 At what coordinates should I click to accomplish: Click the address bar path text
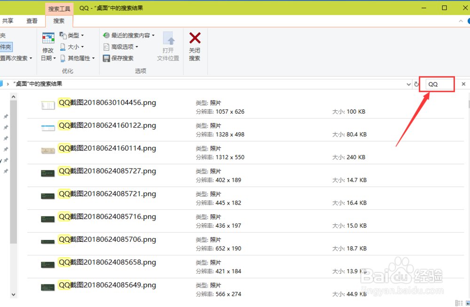click(38, 84)
